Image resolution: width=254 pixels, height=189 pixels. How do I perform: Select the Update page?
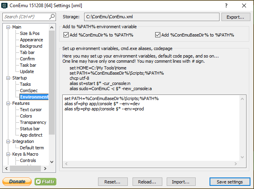(27, 71)
